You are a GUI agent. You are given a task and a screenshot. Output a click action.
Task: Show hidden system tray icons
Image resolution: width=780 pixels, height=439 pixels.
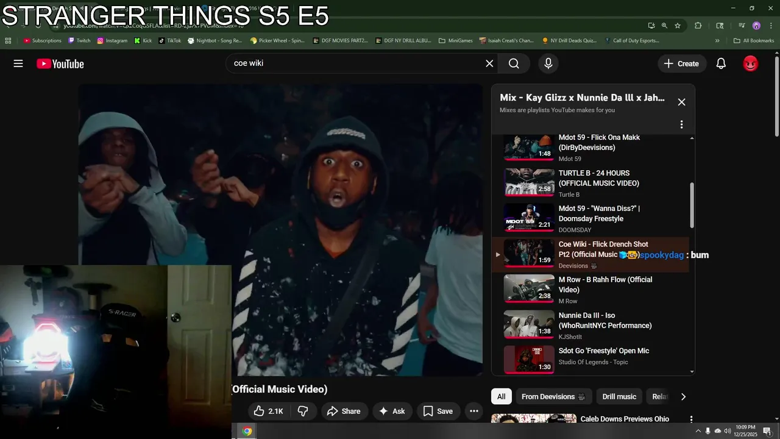click(x=698, y=431)
